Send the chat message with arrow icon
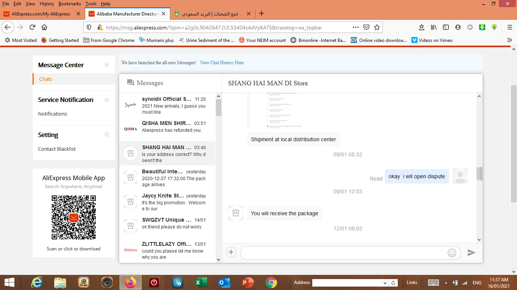Image resolution: width=517 pixels, height=290 pixels. click(x=471, y=253)
